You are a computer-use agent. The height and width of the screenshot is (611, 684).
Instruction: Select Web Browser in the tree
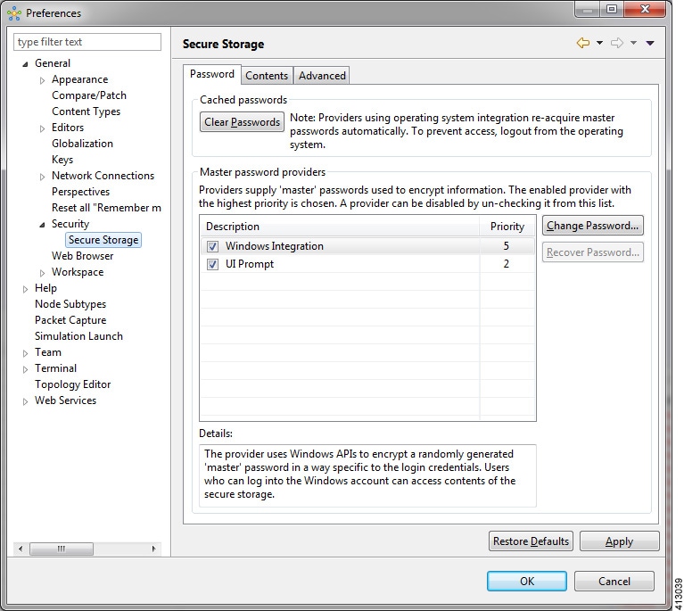[x=82, y=256]
